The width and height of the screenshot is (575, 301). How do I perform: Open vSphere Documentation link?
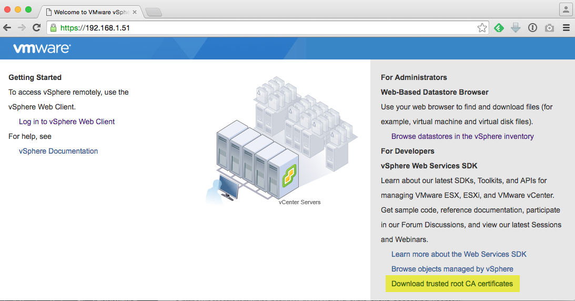tap(58, 151)
